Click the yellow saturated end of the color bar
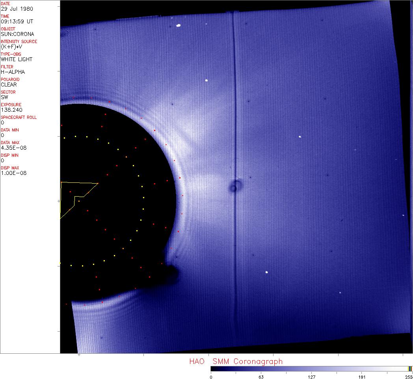The image size is (413, 379). point(410,369)
